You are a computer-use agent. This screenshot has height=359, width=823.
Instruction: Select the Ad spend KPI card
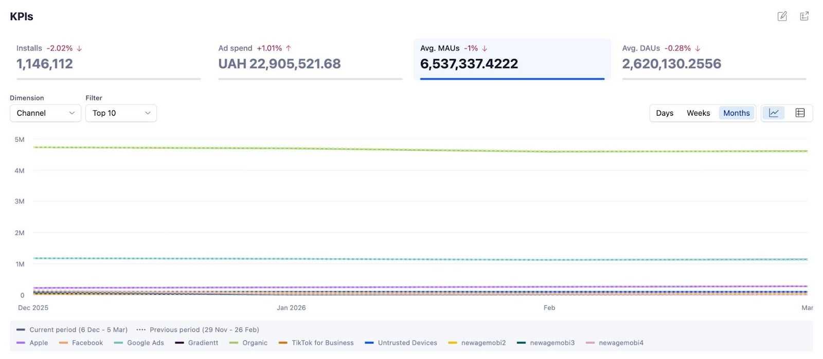(x=310, y=60)
